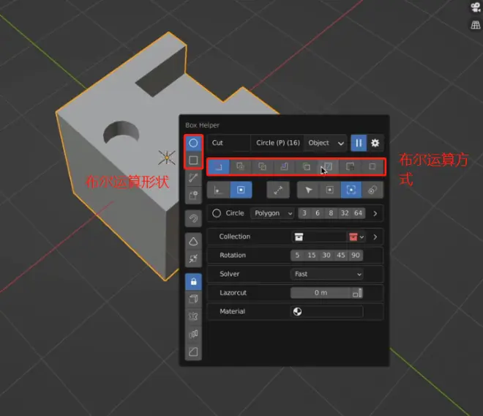Select the fifth boolean mode icon (Join)
Screen dimensions: 483x416
coord(306,167)
